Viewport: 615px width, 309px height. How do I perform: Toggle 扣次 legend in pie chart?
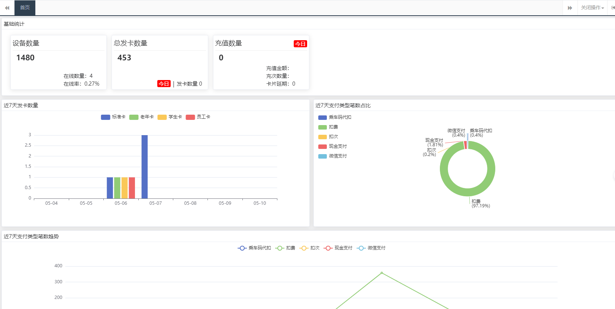pyautogui.click(x=328, y=137)
